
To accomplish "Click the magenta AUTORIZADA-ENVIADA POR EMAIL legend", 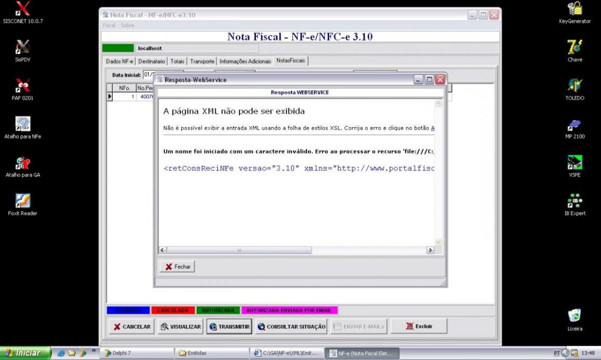I will pyautogui.click(x=289, y=310).
